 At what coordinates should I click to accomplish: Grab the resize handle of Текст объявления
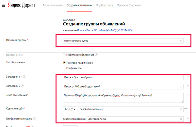(182, 102)
